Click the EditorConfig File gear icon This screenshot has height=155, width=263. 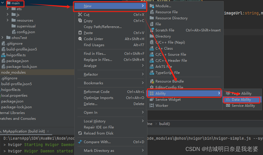pos(152,87)
